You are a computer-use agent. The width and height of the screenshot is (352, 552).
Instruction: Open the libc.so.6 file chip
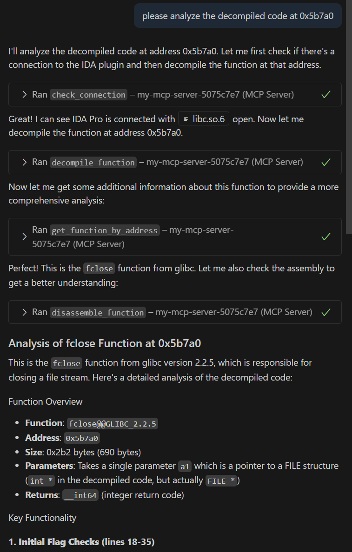202,118
